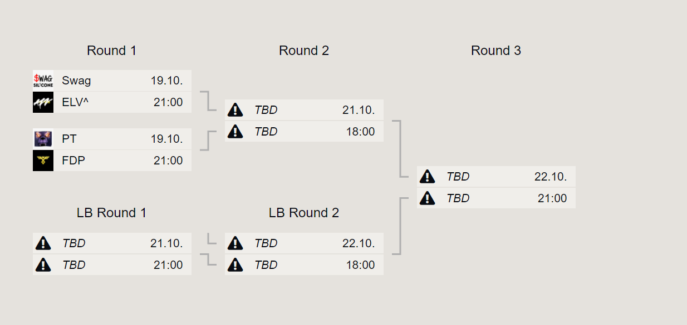The height and width of the screenshot is (325, 687).
Task: Click top TBD slot in Round 3
Action: click(x=496, y=177)
